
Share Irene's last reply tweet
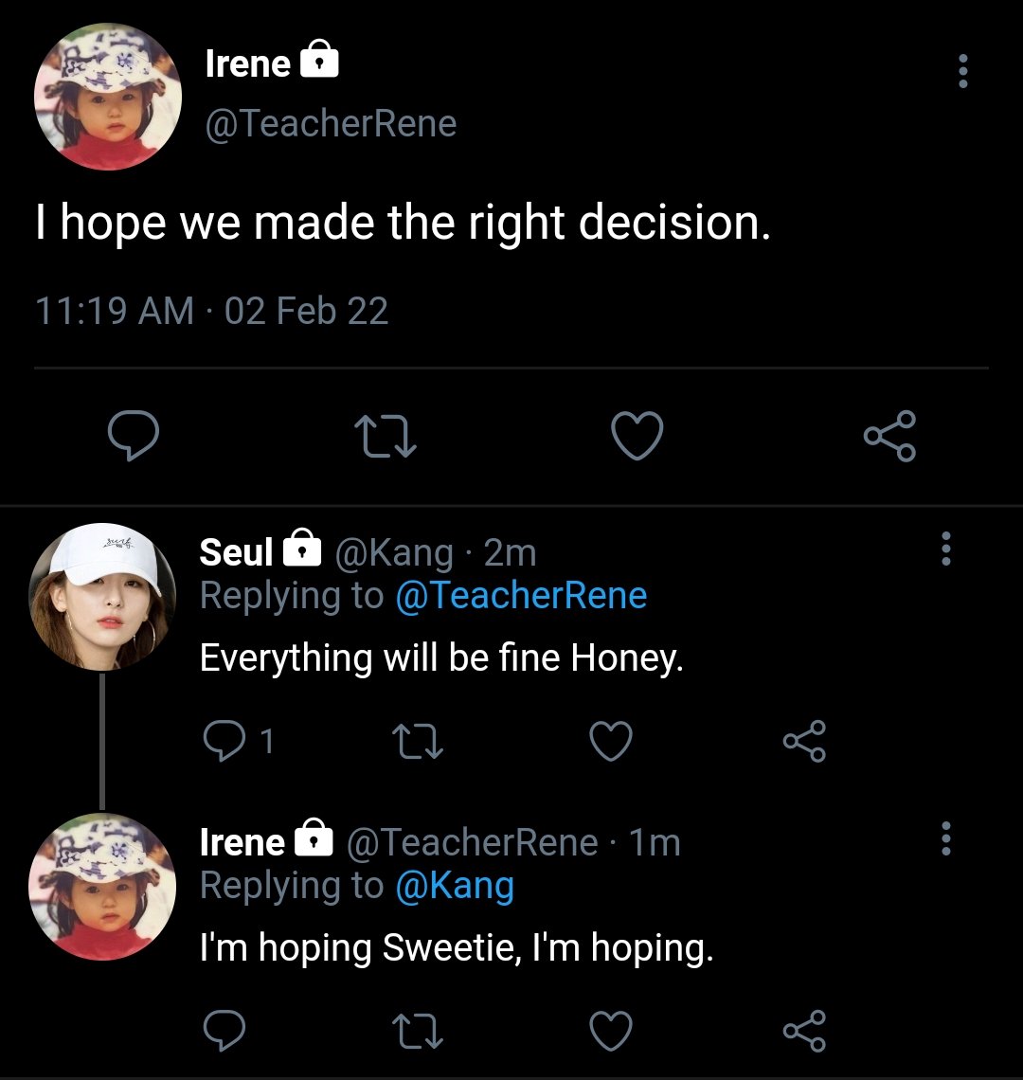point(804,1031)
